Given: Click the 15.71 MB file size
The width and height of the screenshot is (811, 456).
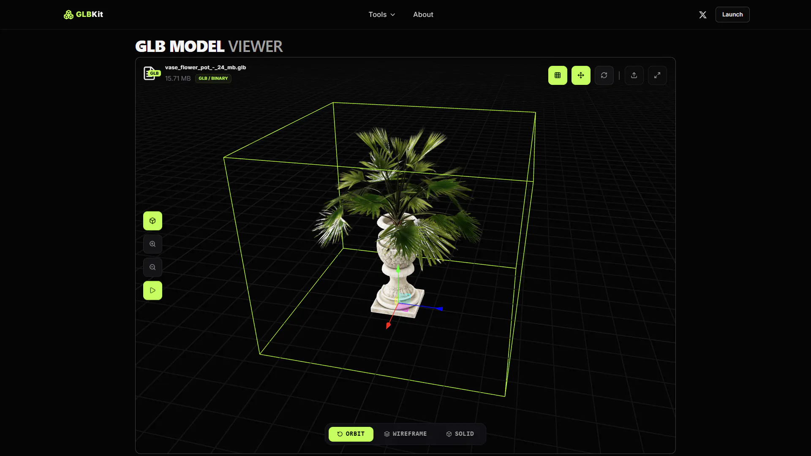Looking at the screenshot, I should pyautogui.click(x=178, y=79).
